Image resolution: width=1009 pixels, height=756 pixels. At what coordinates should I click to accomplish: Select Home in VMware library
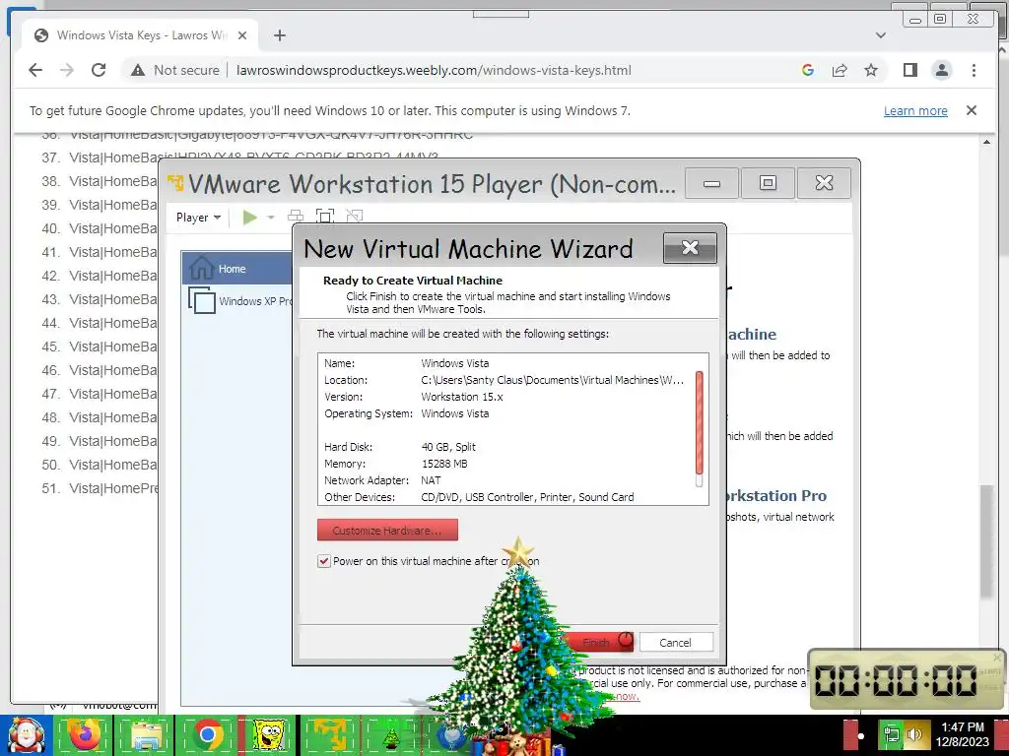236,269
